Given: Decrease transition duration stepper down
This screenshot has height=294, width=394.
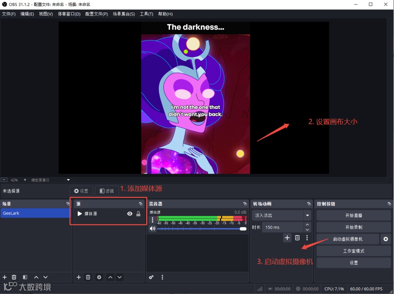Looking at the screenshot, I should [307, 230].
